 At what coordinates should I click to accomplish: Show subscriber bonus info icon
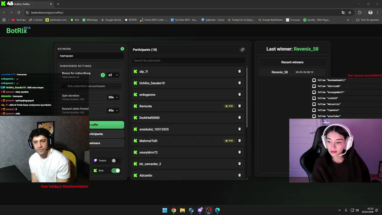point(103,75)
